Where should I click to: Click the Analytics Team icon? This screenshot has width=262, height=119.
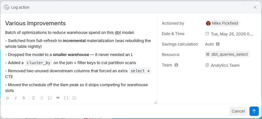[207, 65]
